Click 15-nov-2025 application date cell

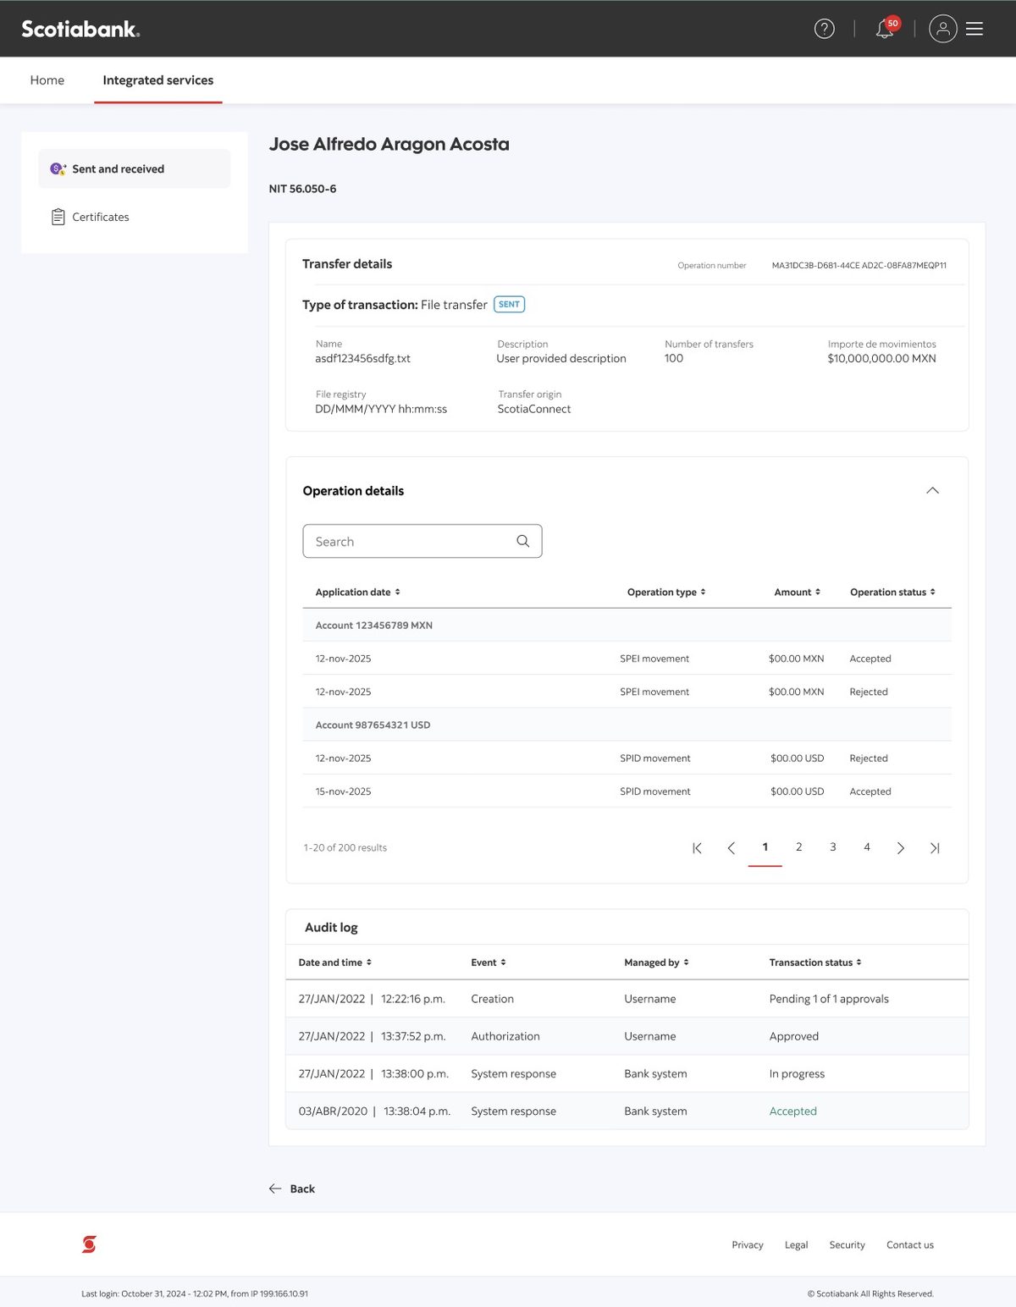pyautogui.click(x=343, y=791)
